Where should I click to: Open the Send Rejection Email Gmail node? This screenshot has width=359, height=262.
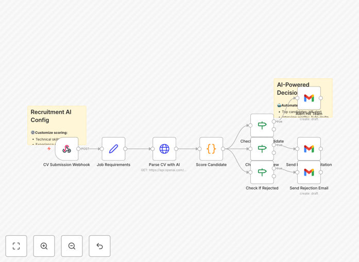309,172
